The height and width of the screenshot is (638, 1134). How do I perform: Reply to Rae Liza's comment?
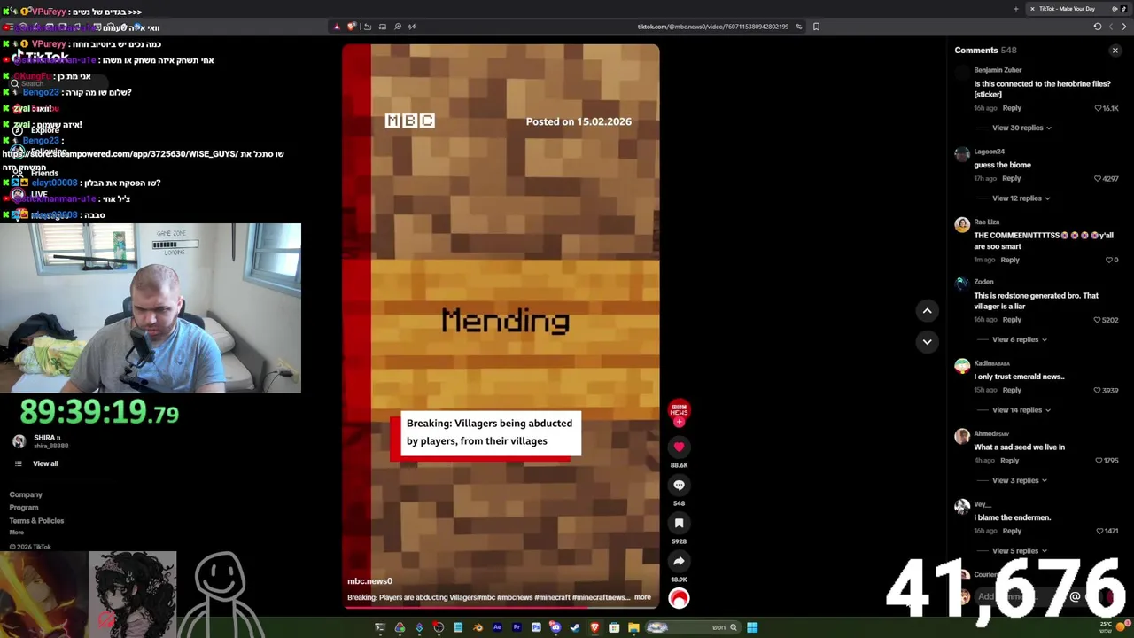coord(1010,261)
